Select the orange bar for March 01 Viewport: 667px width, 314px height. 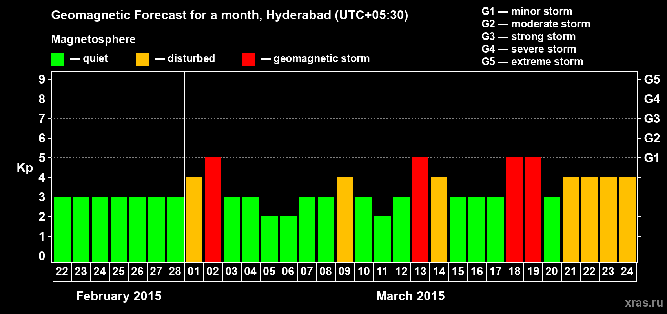pos(194,220)
